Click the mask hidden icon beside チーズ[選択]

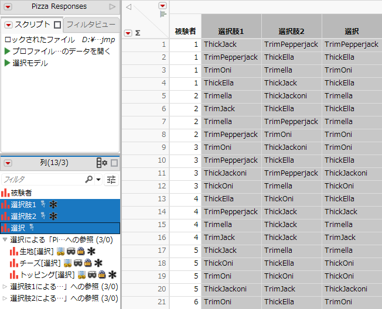click(x=78, y=263)
